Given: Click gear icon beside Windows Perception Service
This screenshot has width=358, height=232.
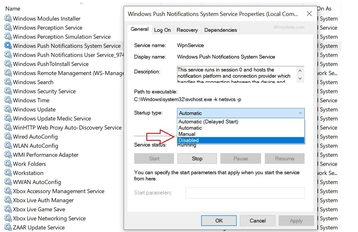Looking at the screenshot, I should pyautogui.click(x=8, y=27).
